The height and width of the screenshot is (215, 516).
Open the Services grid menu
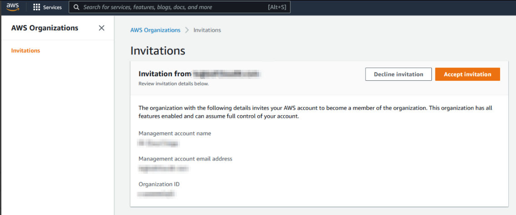click(37, 7)
